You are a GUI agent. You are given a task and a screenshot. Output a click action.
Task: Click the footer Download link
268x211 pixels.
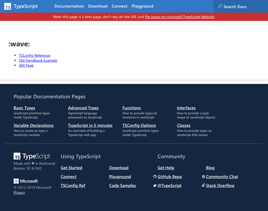119,168
